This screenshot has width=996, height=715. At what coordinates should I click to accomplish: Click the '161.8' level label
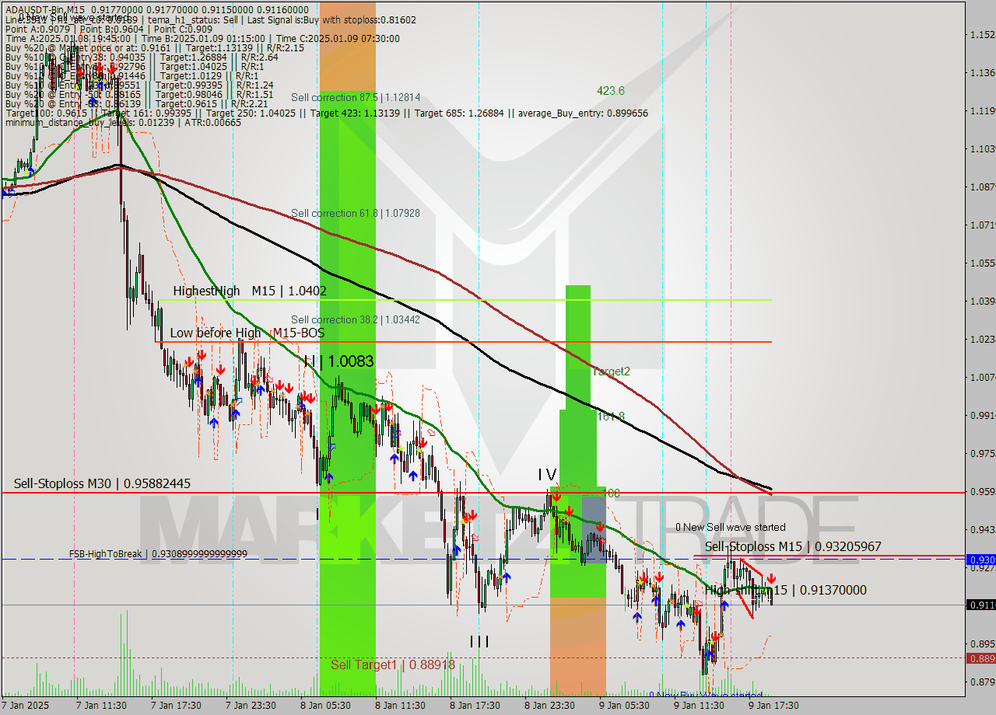611,417
